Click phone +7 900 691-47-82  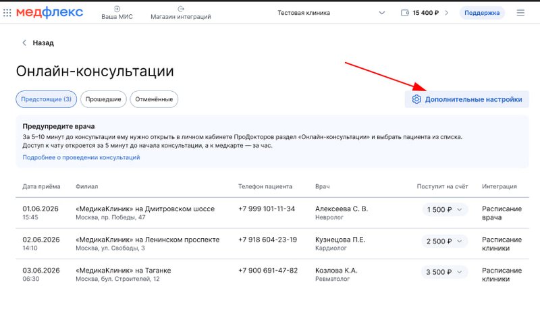(268, 271)
